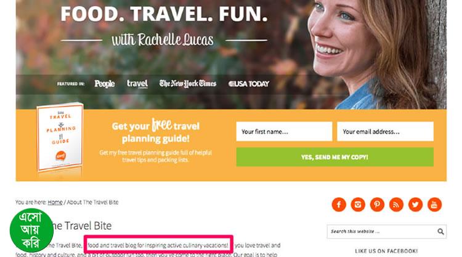The width and height of the screenshot is (462, 257).
Task: Click the New York Times logo
Action: tap(188, 84)
